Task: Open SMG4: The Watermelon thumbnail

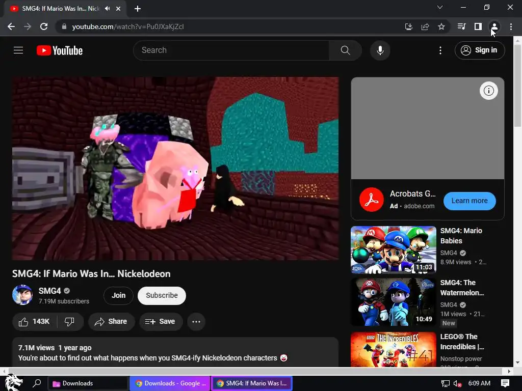Action: pos(393,302)
